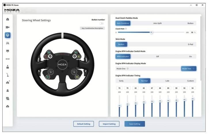The width and height of the screenshot is (209, 134).
Task: Minimize the MOZA Pit House window
Action: (191, 5)
